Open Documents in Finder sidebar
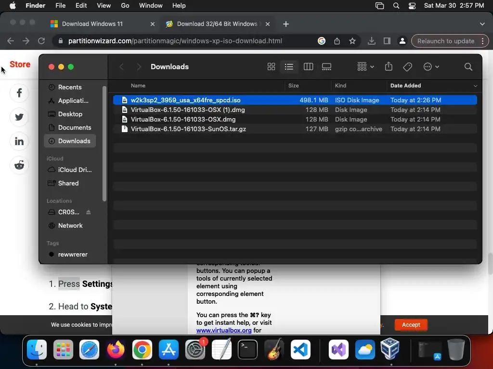Image resolution: width=493 pixels, height=369 pixels. coord(70,128)
